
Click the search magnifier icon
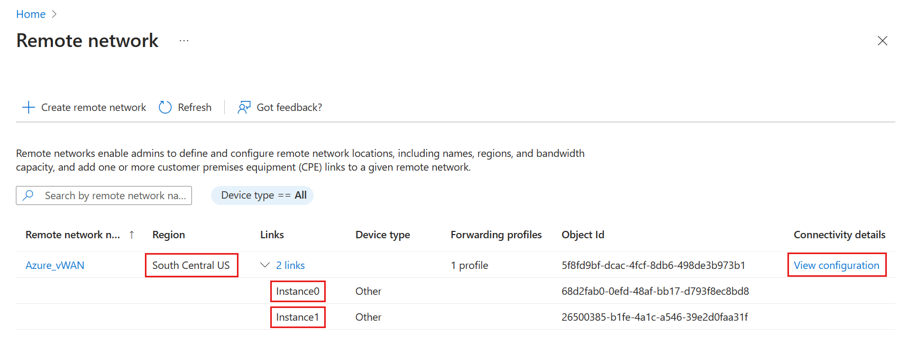(29, 195)
